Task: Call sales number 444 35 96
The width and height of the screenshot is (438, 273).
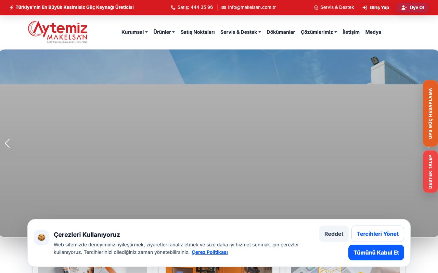Action: (192, 7)
